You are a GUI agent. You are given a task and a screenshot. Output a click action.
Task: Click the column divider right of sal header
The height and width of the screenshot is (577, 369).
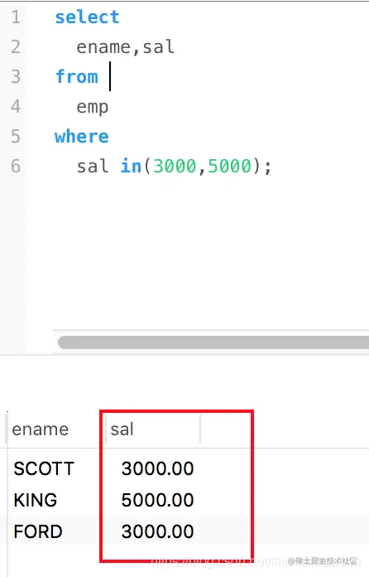(200, 429)
